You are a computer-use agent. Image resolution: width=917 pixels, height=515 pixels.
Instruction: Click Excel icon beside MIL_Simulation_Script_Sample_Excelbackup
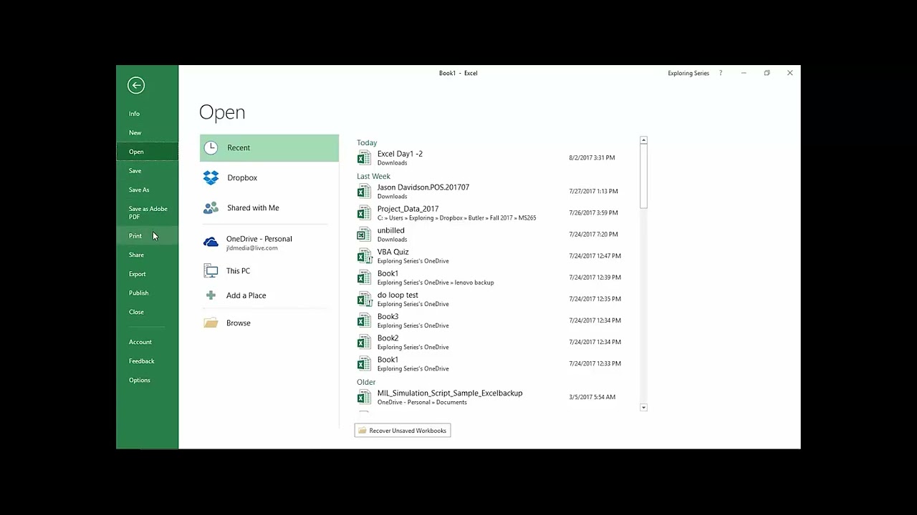pos(365,397)
